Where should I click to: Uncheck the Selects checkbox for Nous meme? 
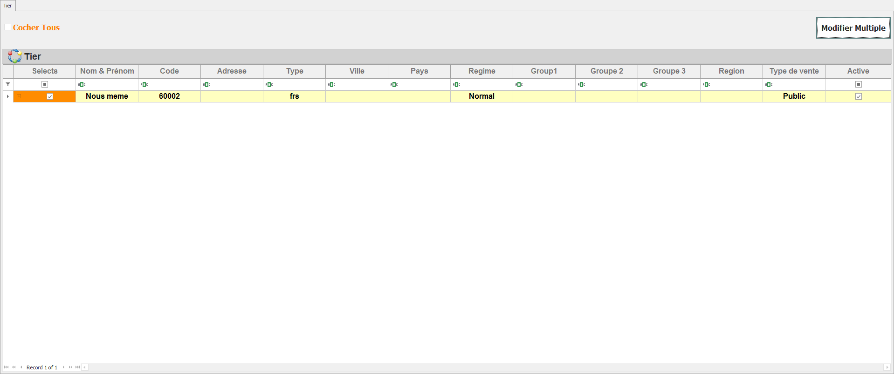[x=50, y=96]
